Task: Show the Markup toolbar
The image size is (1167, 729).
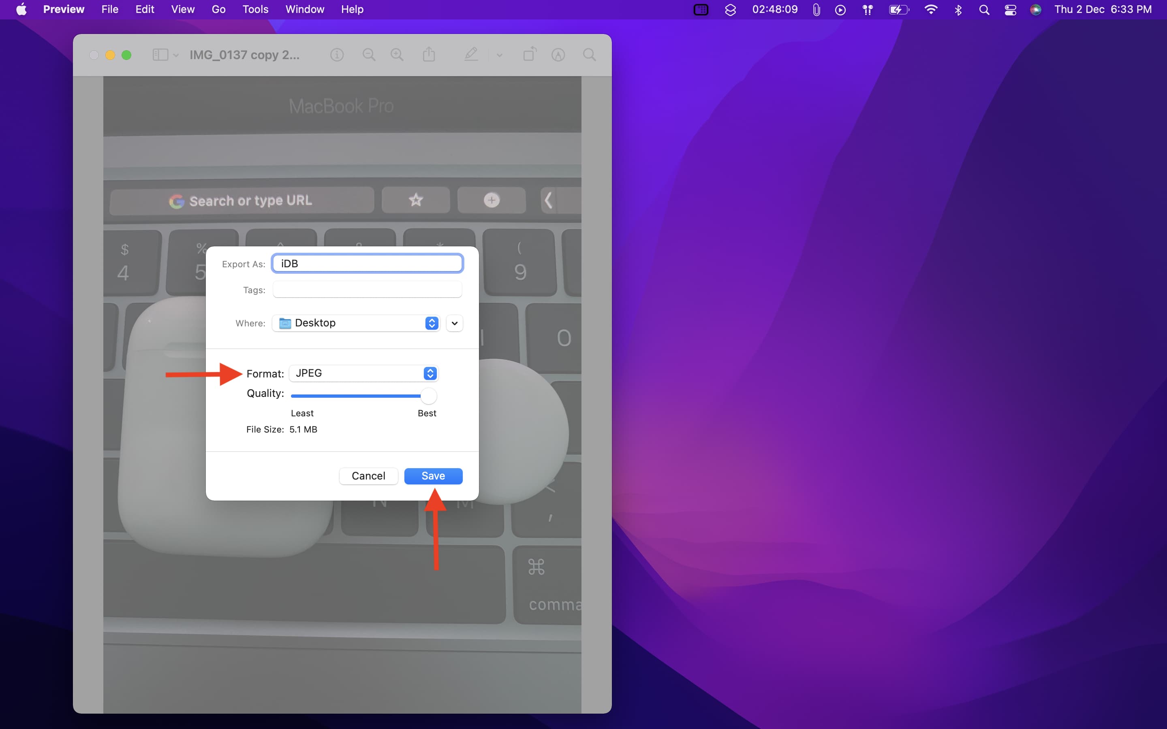Action: coord(471,55)
